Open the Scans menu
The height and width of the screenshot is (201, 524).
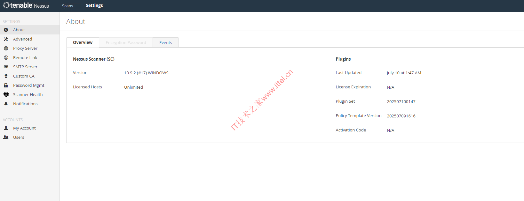pyautogui.click(x=67, y=6)
